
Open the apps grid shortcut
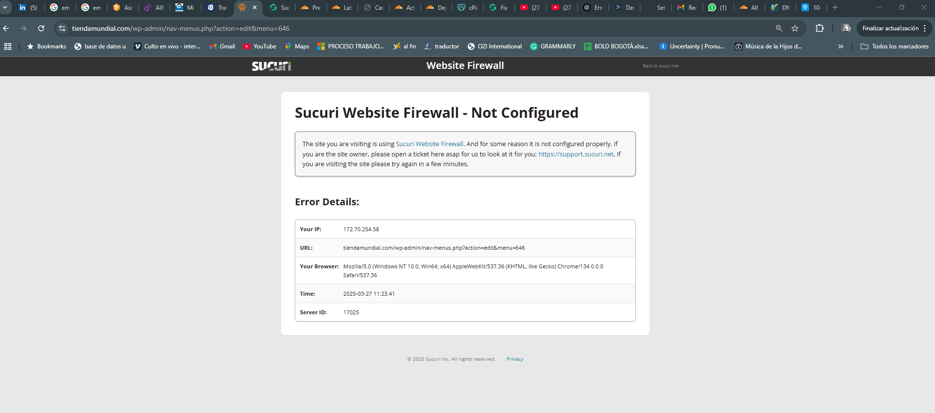pyautogui.click(x=8, y=46)
